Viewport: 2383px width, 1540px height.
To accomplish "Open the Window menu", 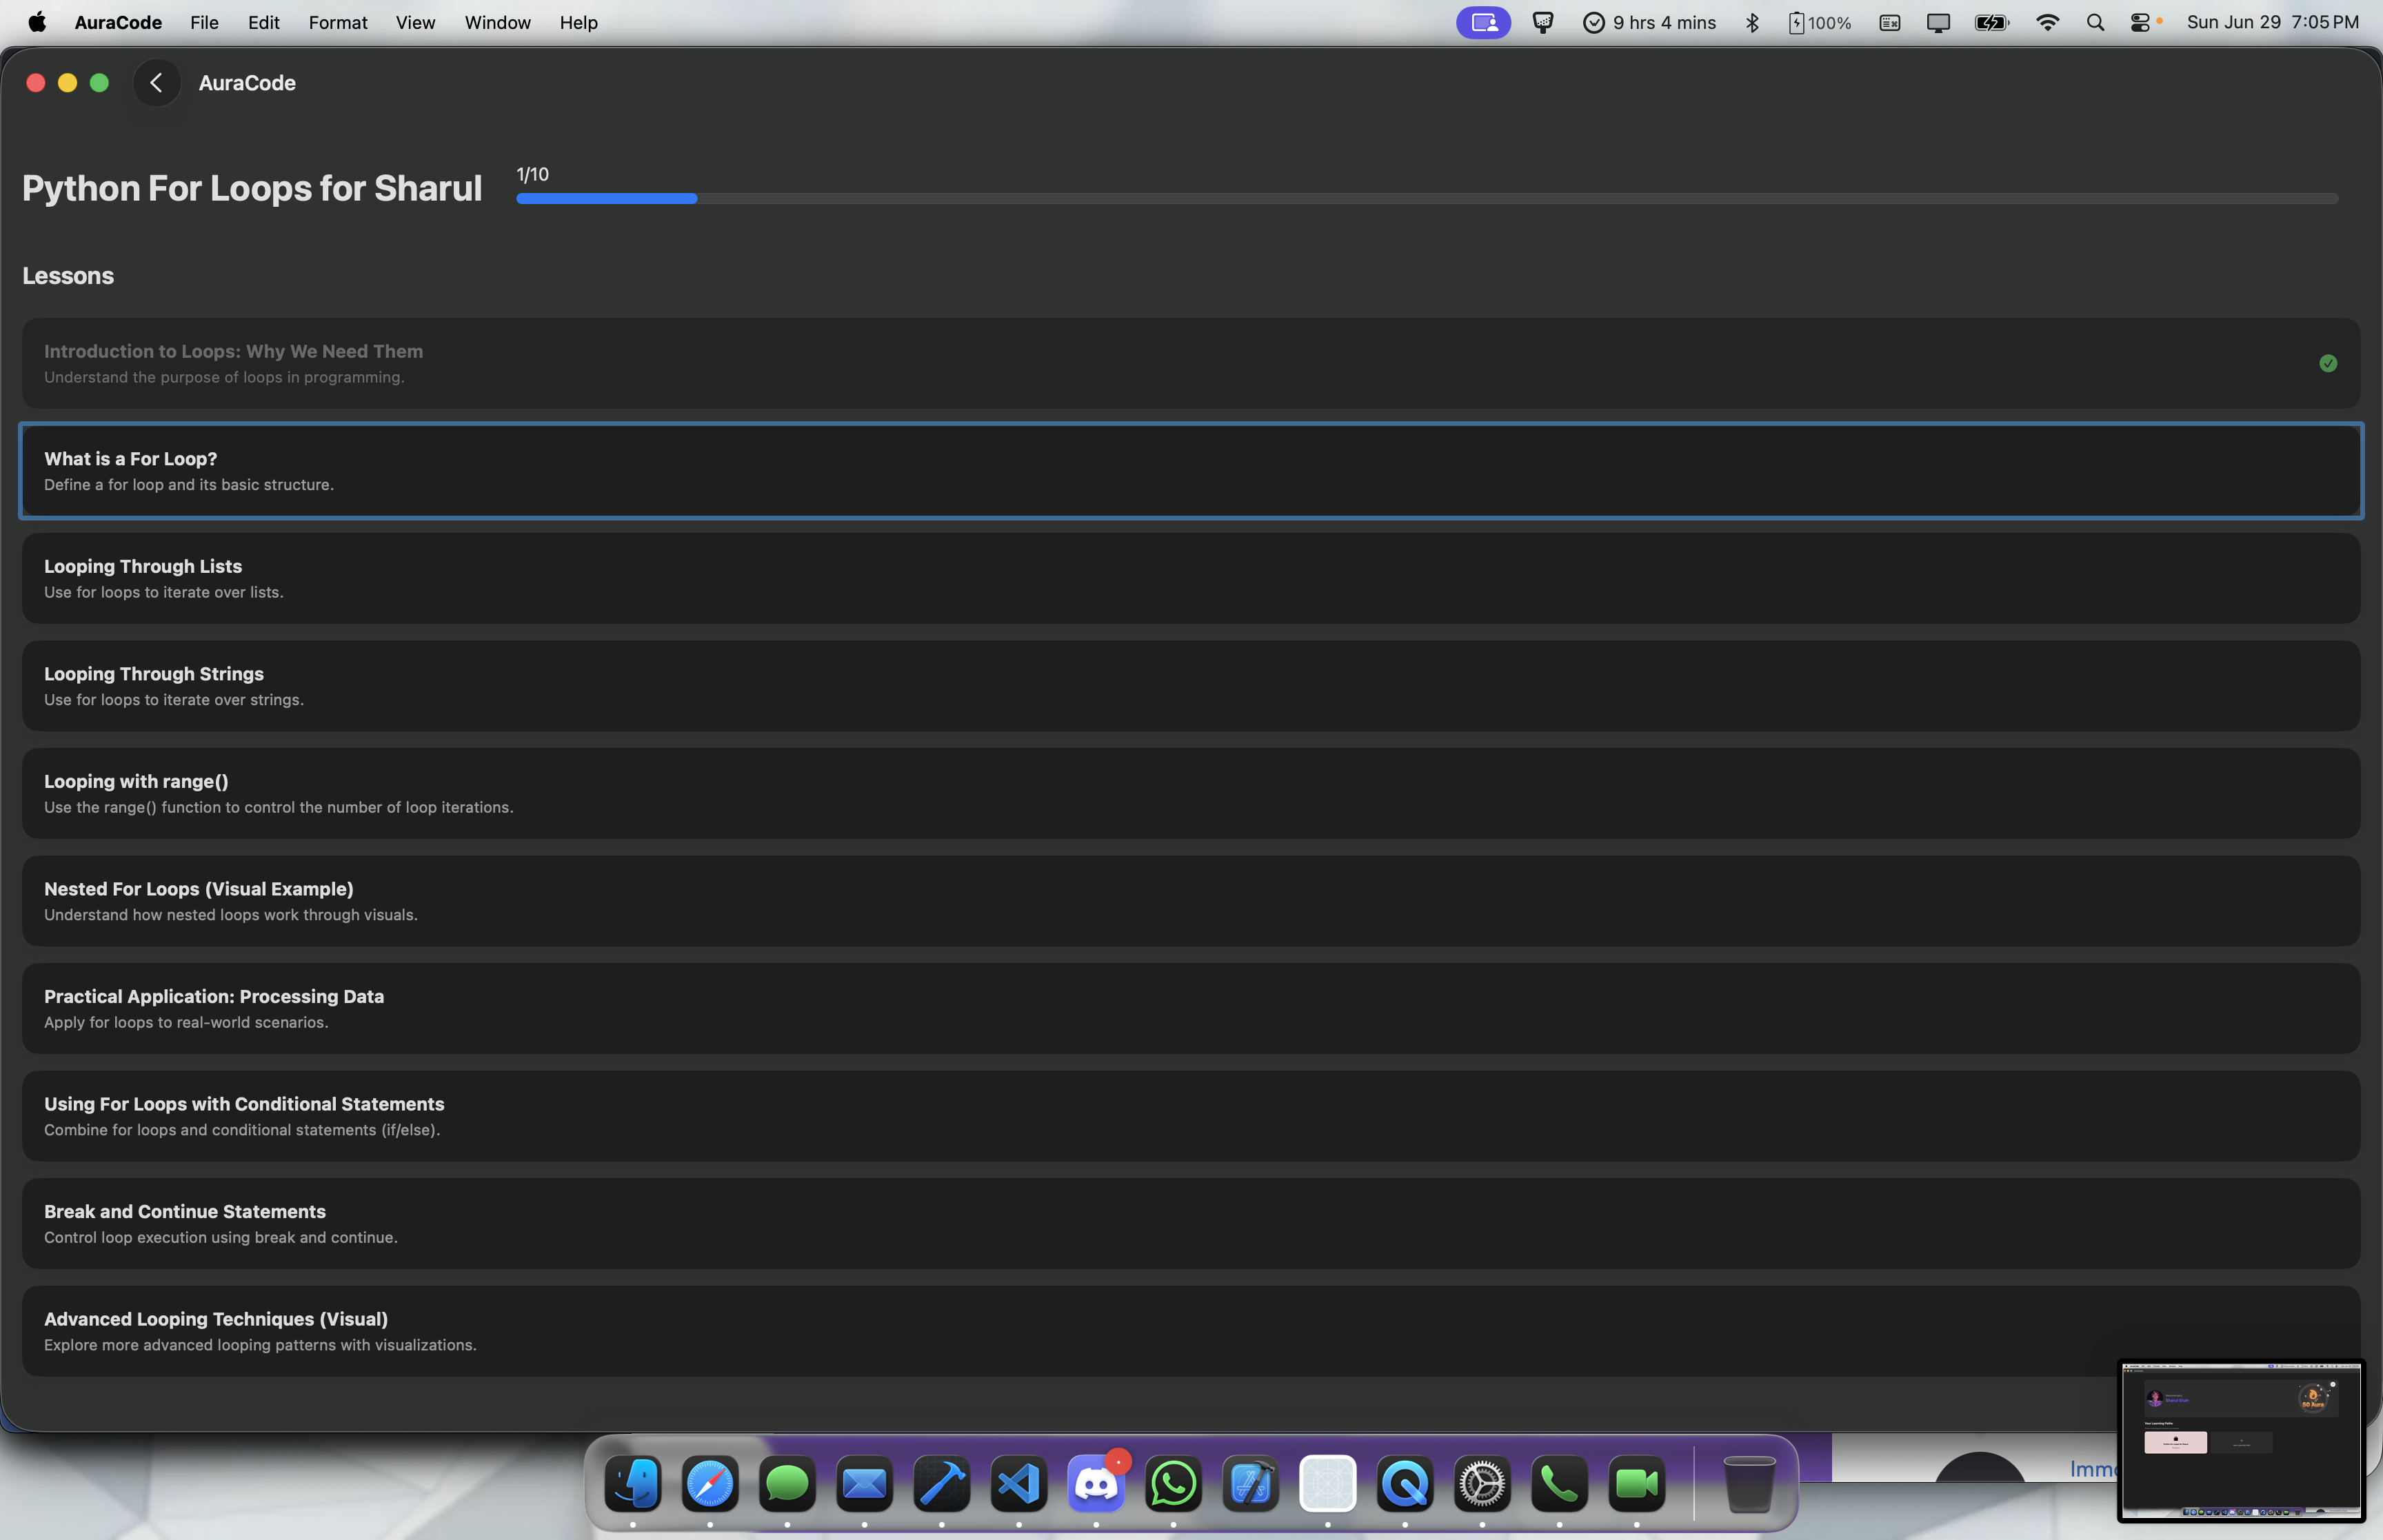I will [x=497, y=22].
